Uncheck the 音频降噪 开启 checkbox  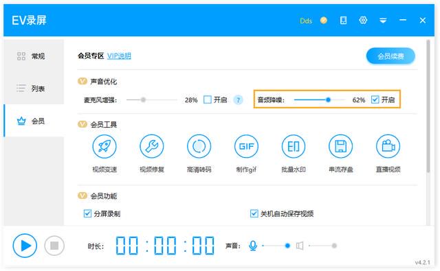[x=375, y=99]
